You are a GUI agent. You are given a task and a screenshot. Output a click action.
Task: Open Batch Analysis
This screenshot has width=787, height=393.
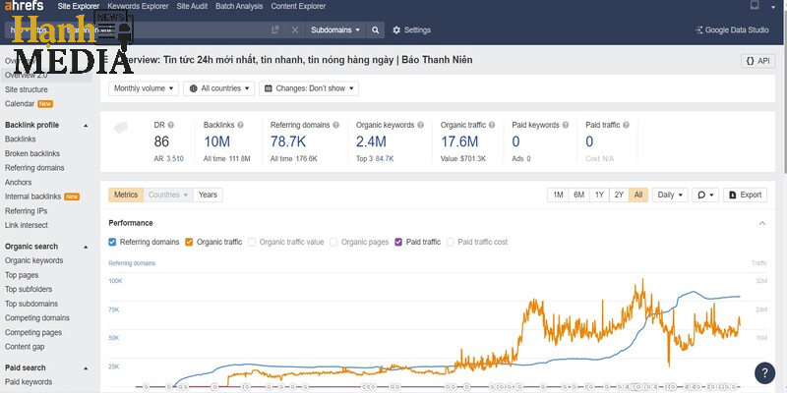[239, 7]
